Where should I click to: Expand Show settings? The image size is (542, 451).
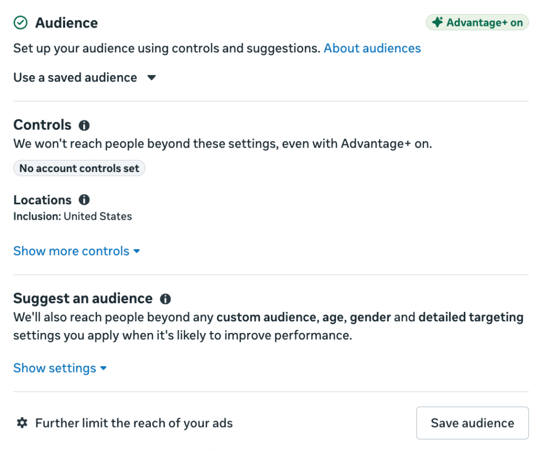(60, 368)
